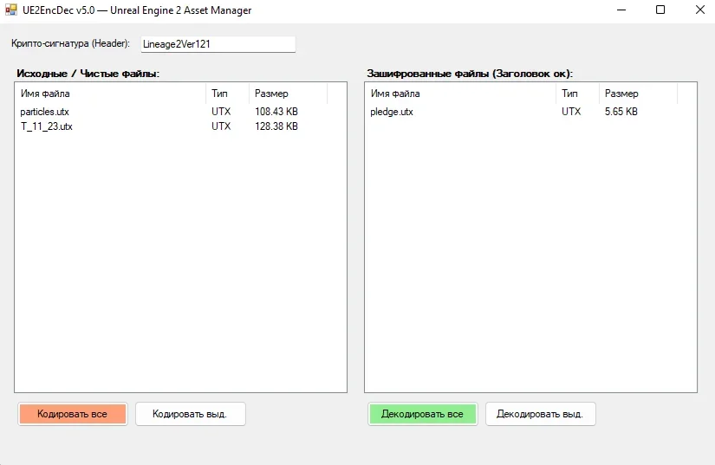Close the UE2EncDec window
This screenshot has height=465, width=715.
pos(700,10)
